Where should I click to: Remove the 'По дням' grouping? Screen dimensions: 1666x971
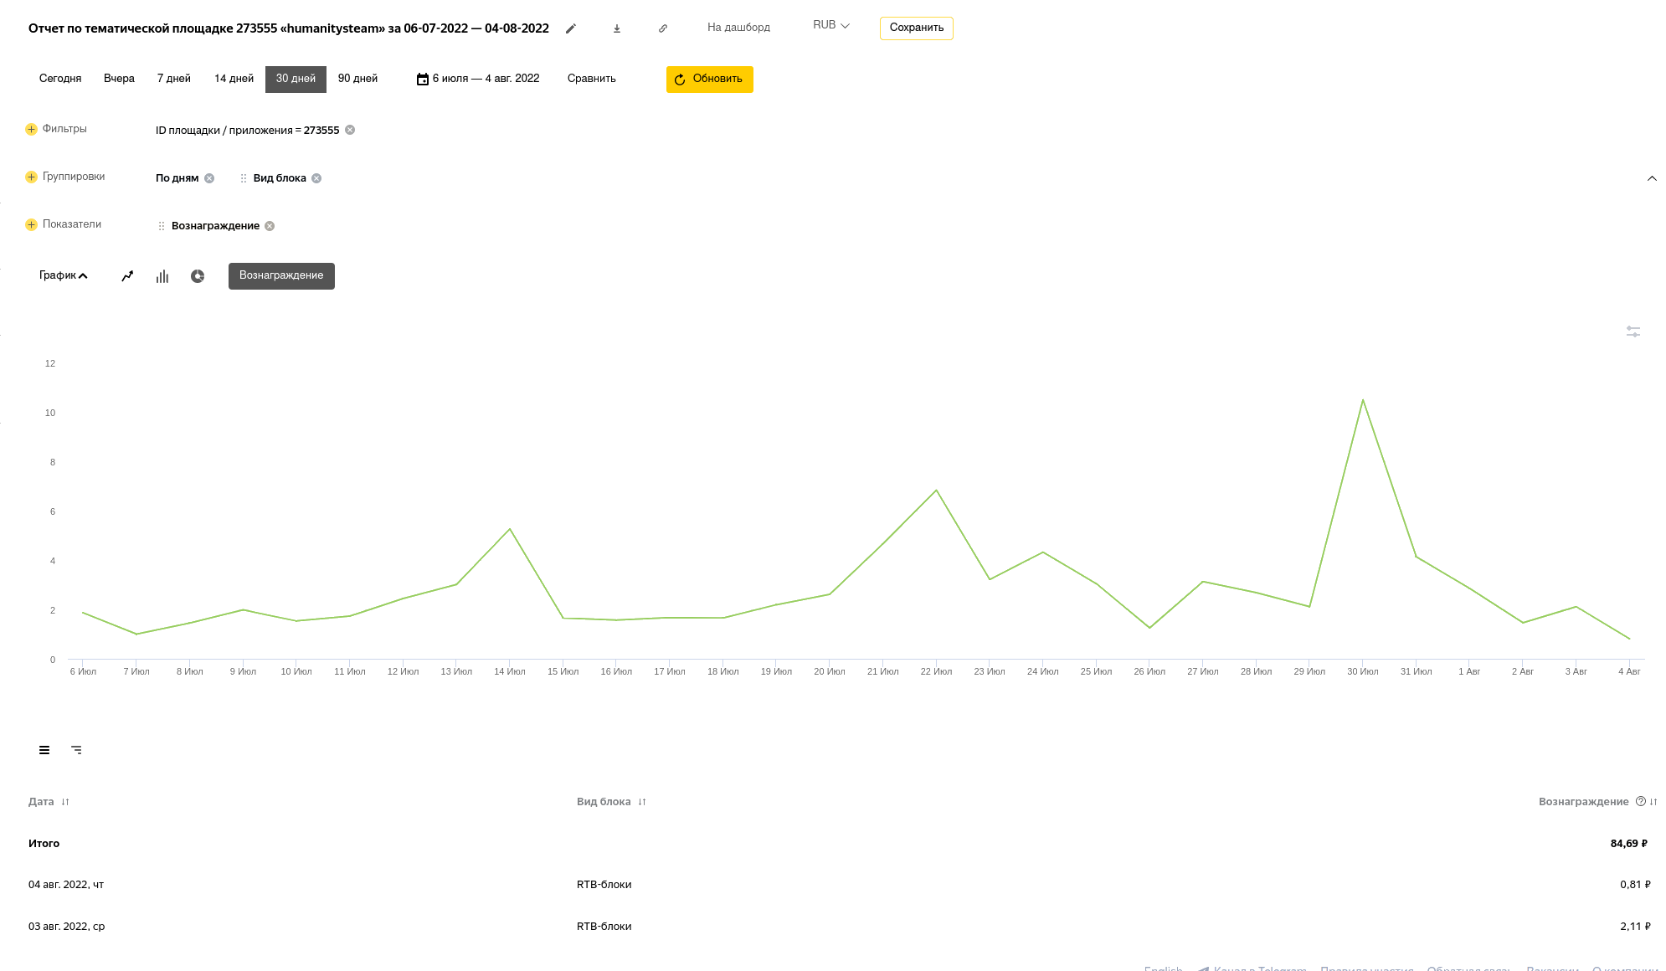point(209,178)
